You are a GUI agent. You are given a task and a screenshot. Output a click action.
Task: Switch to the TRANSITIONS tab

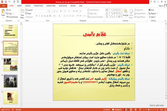(38, 6)
